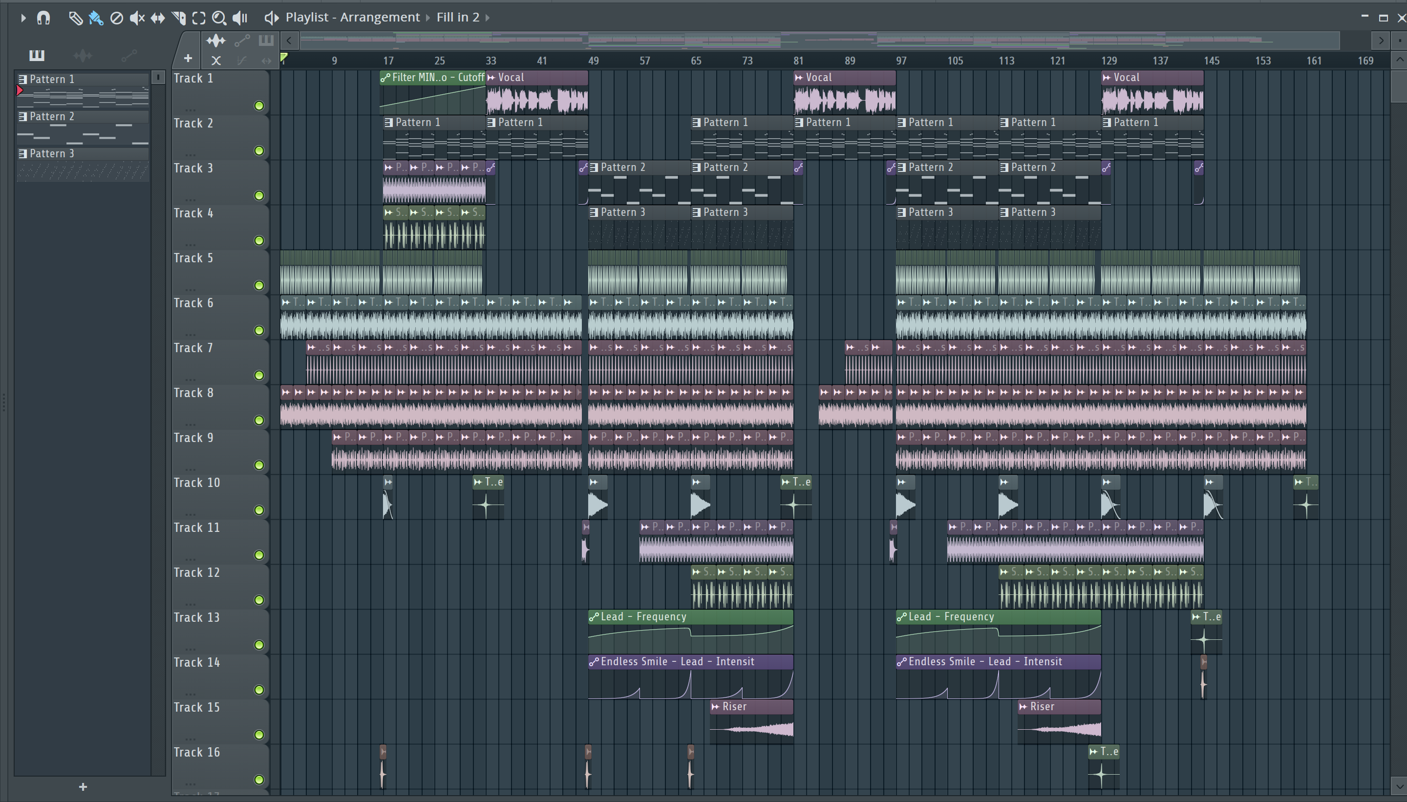Select the Zoom magnifier tool
This screenshot has width=1407, height=802.
(x=219, y=18)
